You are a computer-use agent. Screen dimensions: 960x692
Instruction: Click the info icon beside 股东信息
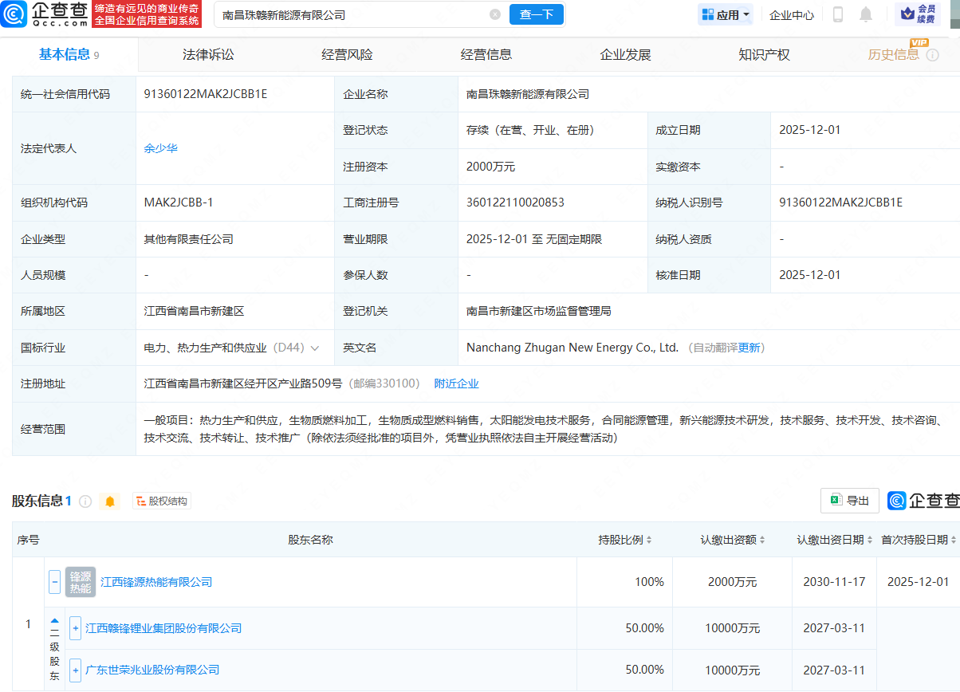(x=87, y=501)
